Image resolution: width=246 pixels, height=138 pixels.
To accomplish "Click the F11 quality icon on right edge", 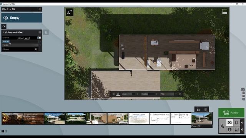I will point(243,89).
